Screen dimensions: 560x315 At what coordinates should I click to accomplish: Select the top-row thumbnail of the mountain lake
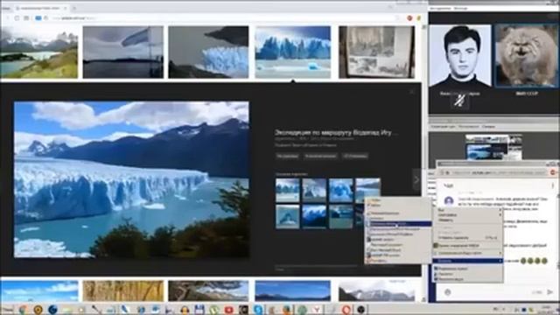(38, 52)
